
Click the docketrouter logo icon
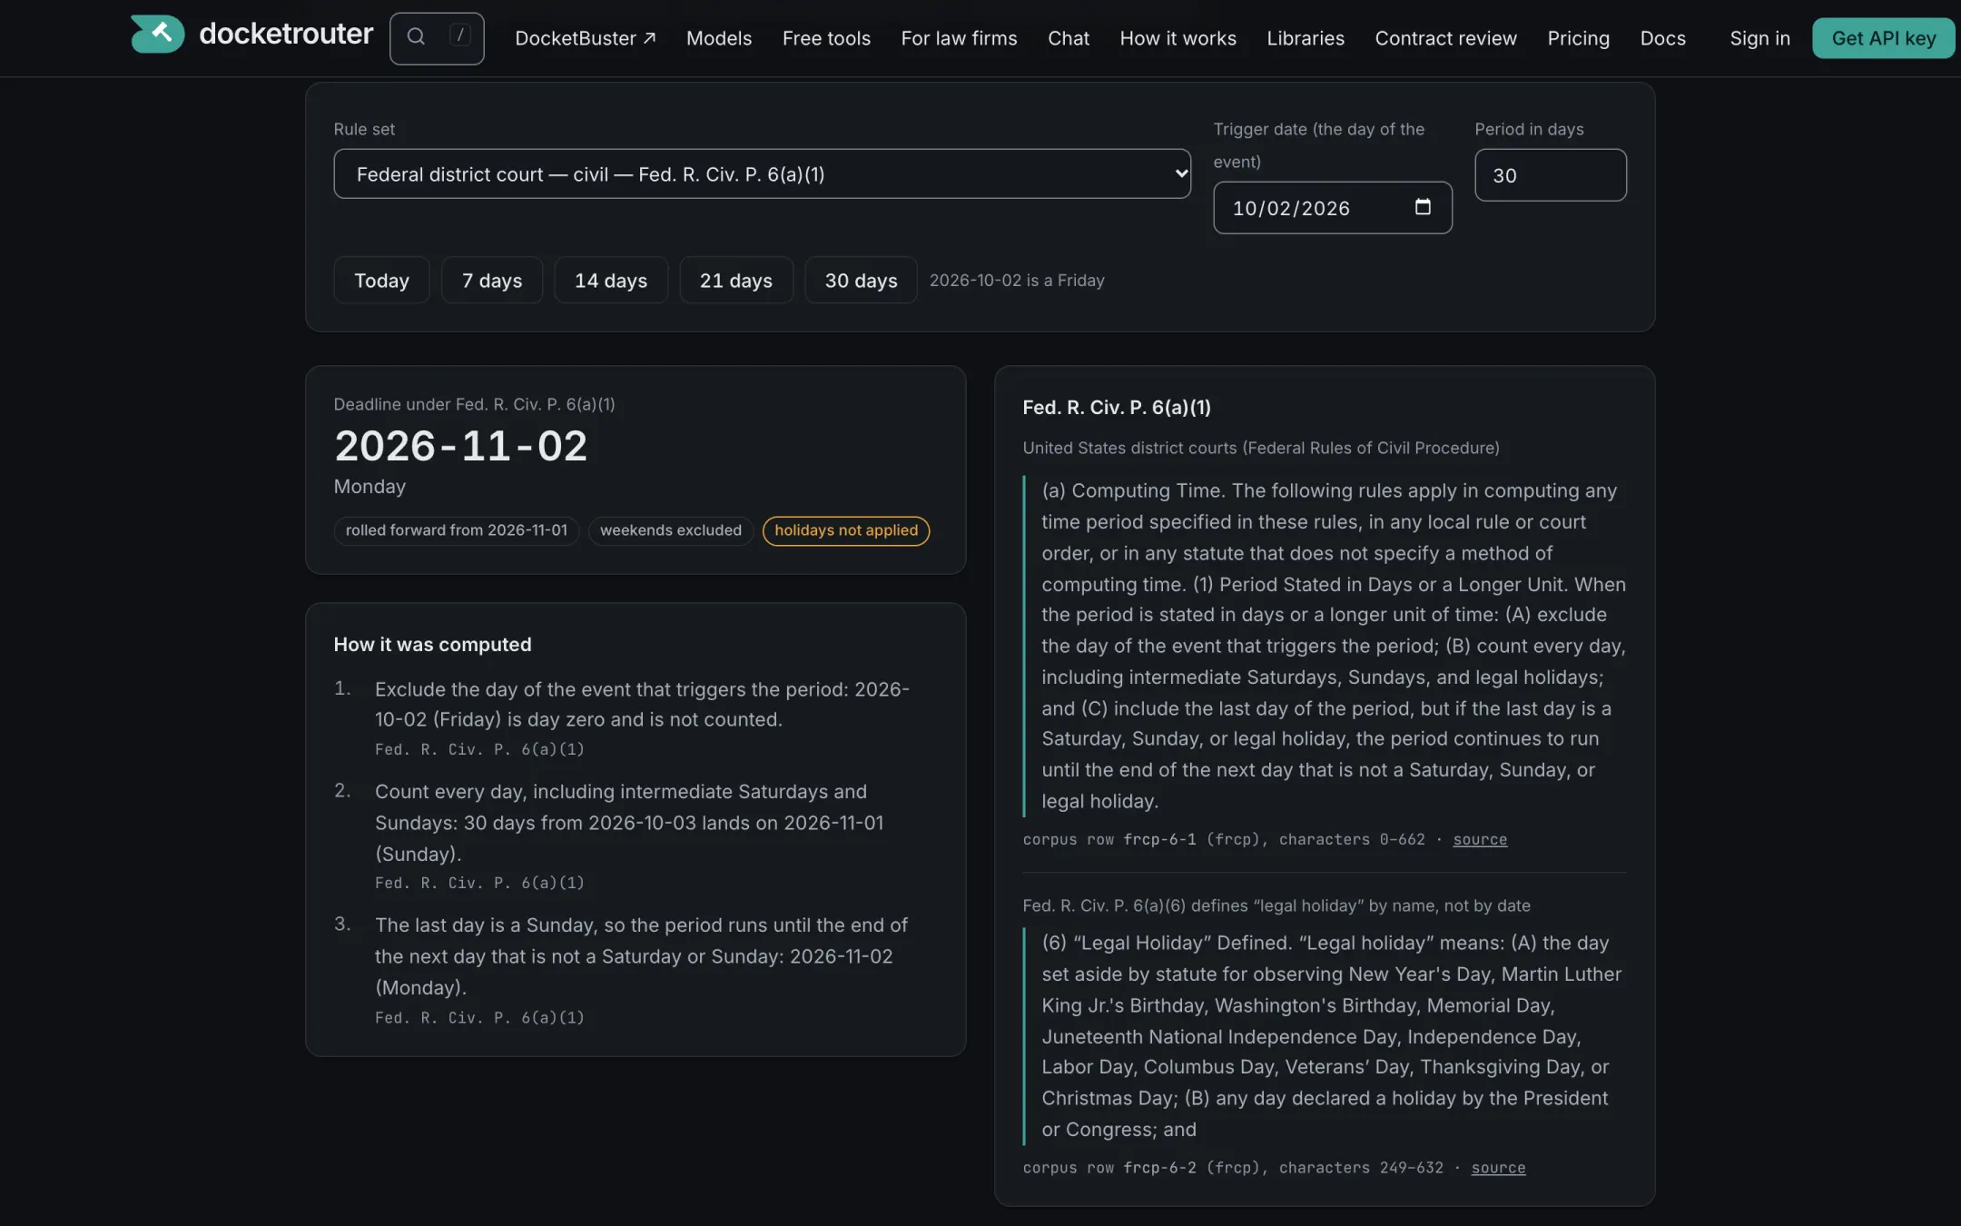[157, 35]
